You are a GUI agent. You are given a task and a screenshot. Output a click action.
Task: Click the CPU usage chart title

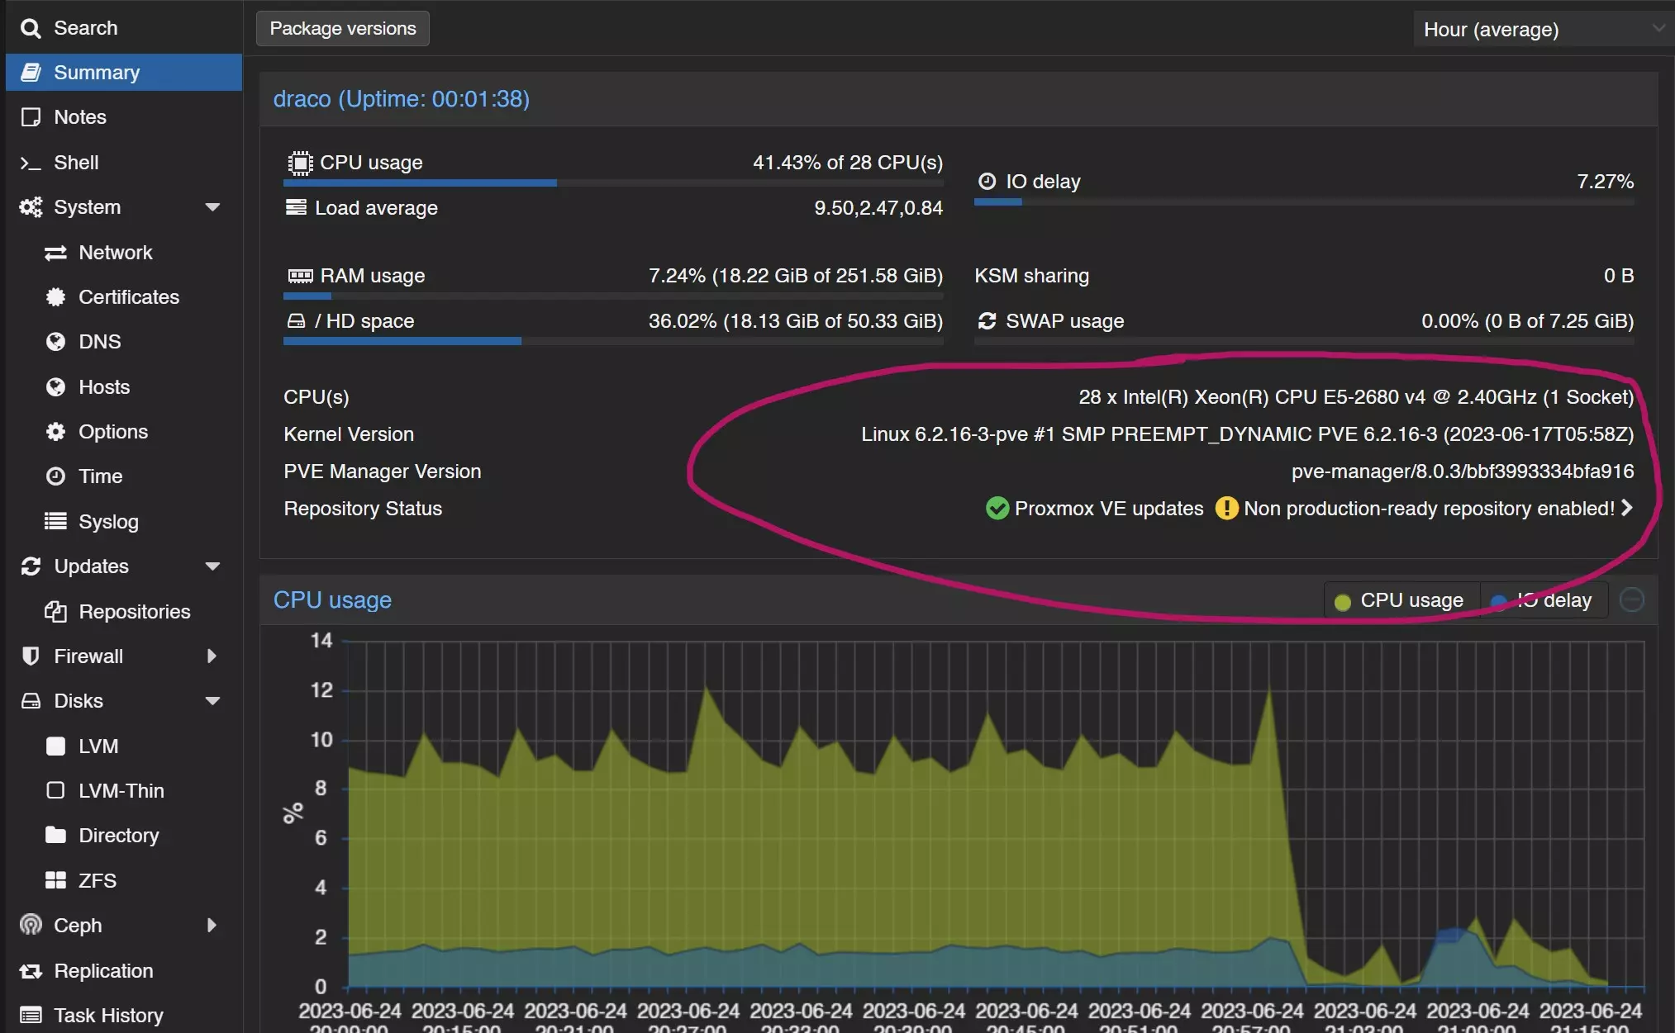(x=332, y=600)
